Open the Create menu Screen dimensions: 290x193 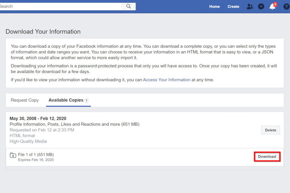[233, 6]
